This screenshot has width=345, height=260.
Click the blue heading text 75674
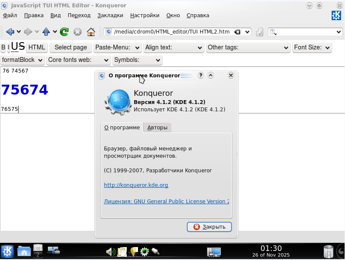(x=25, y=90)
